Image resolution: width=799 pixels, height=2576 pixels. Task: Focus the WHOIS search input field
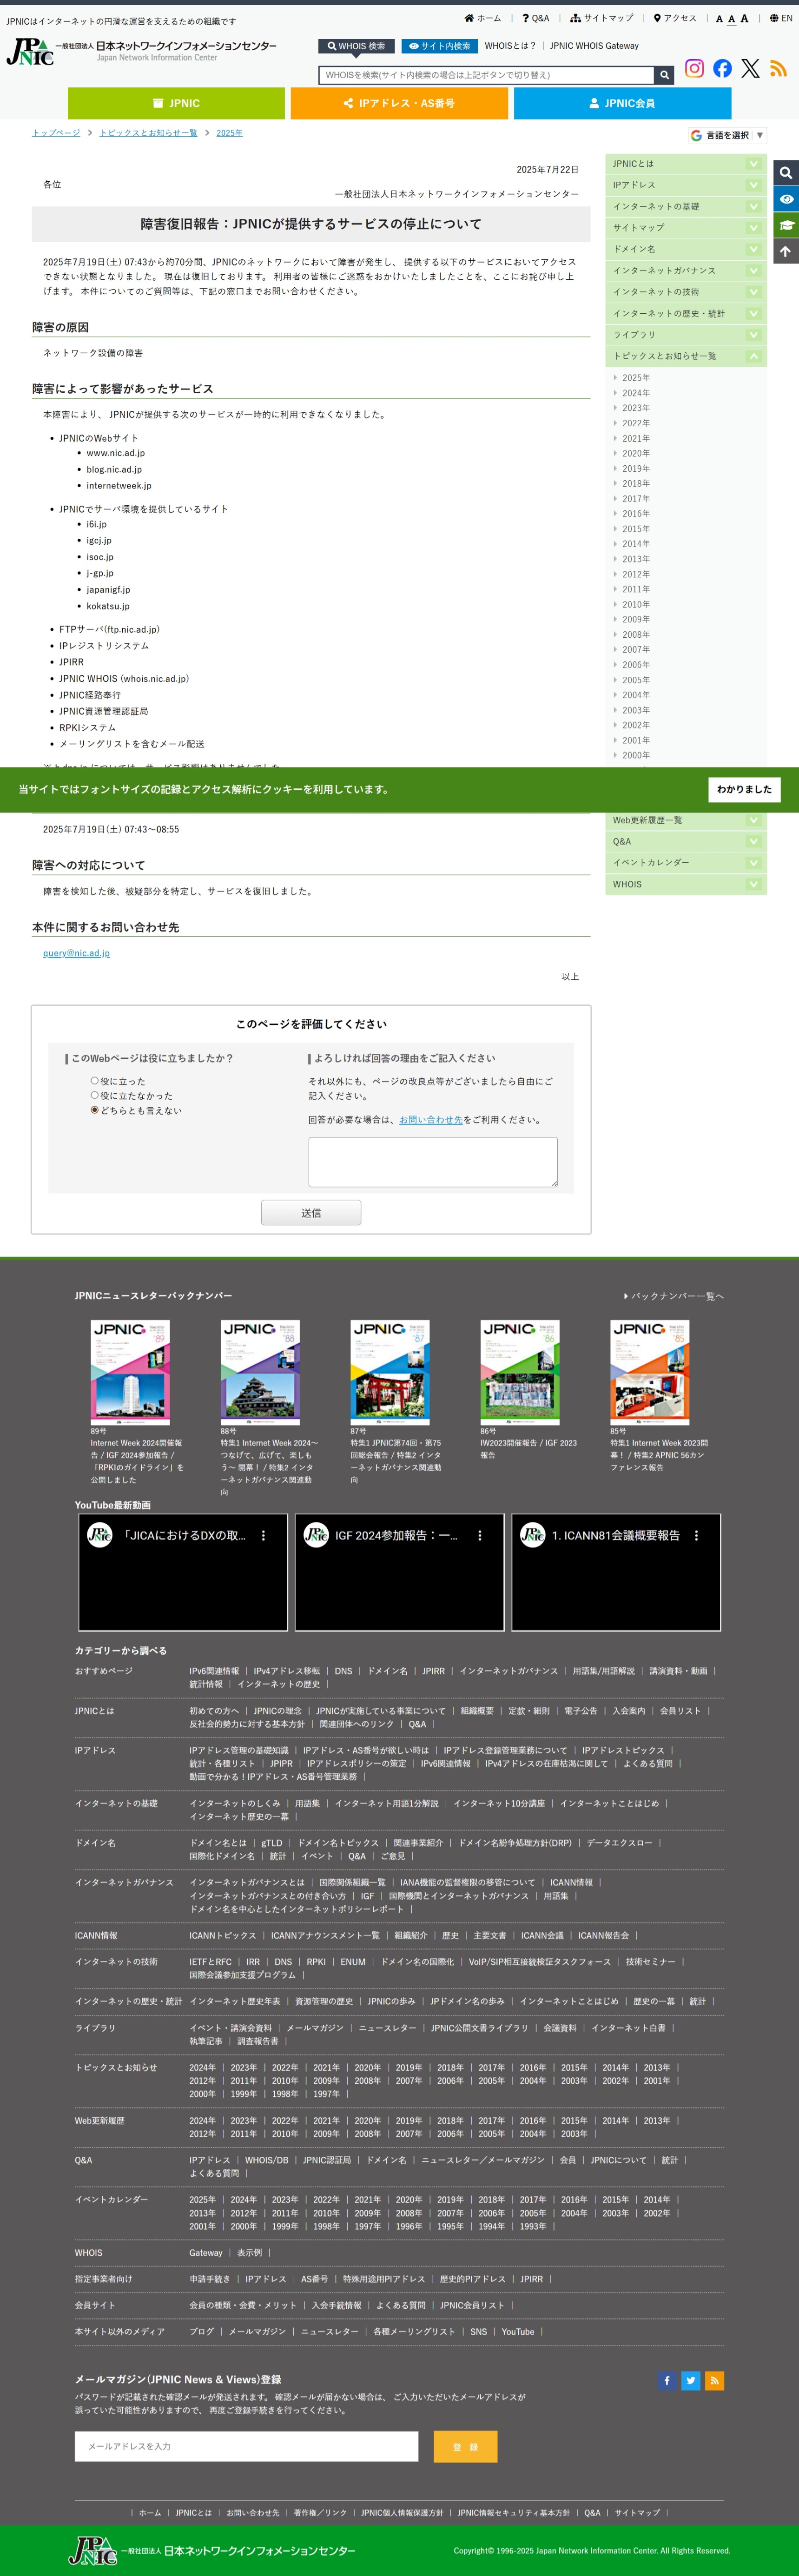[486, 75]
